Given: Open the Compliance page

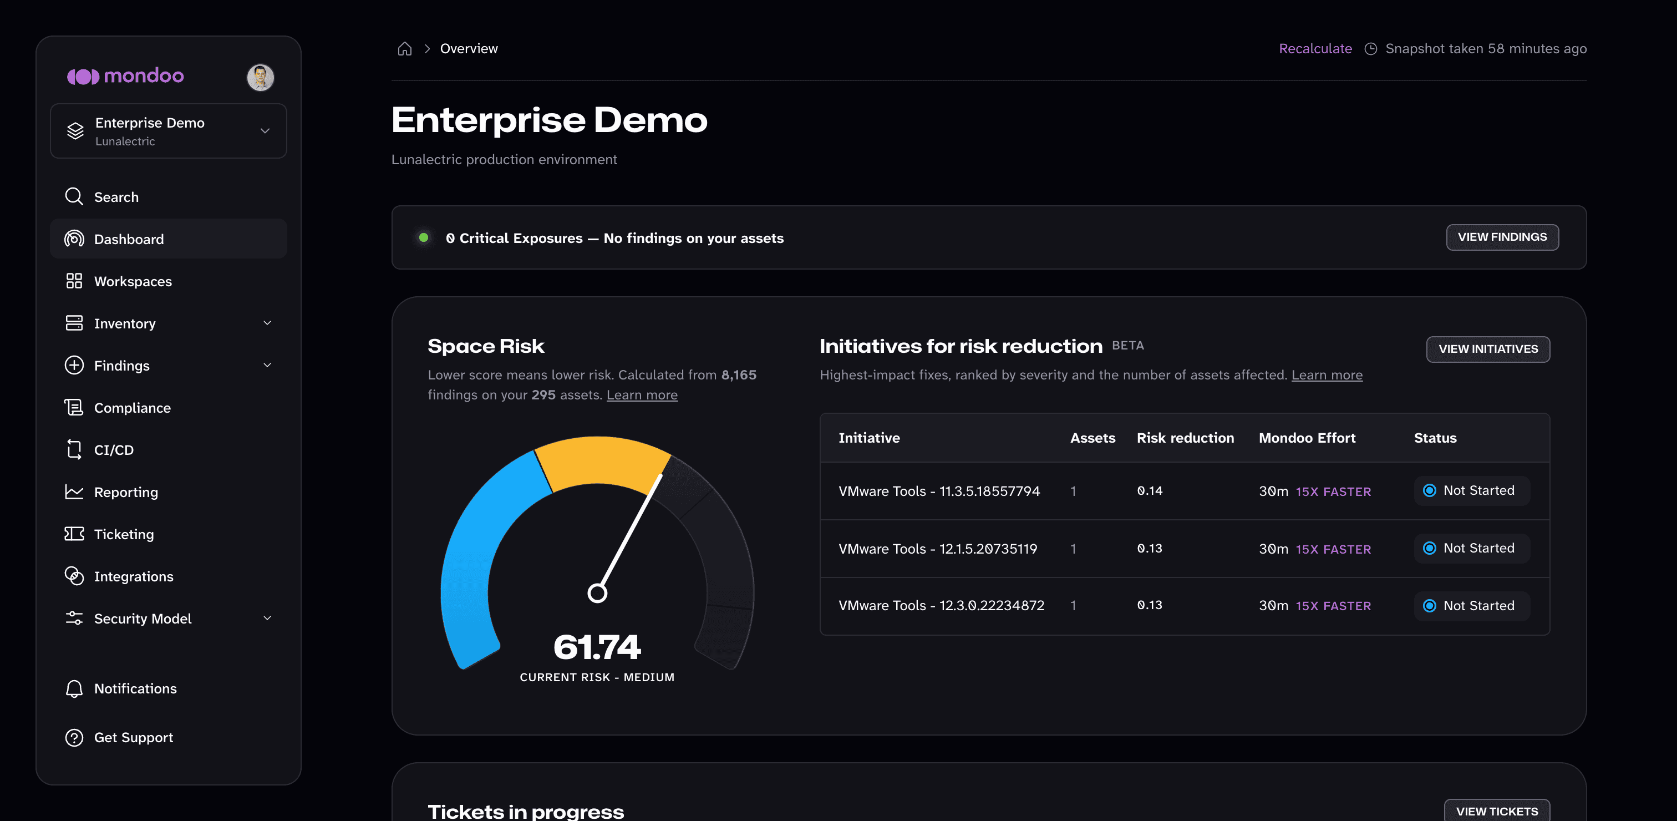Looking at the screenshot, I should [x=169, y=408].
